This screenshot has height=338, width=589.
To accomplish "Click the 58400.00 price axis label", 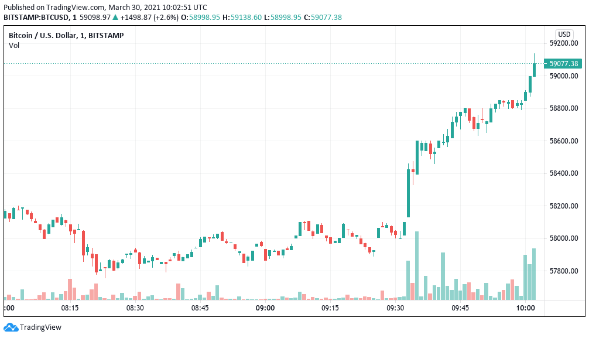I will [x=563, y=173].
